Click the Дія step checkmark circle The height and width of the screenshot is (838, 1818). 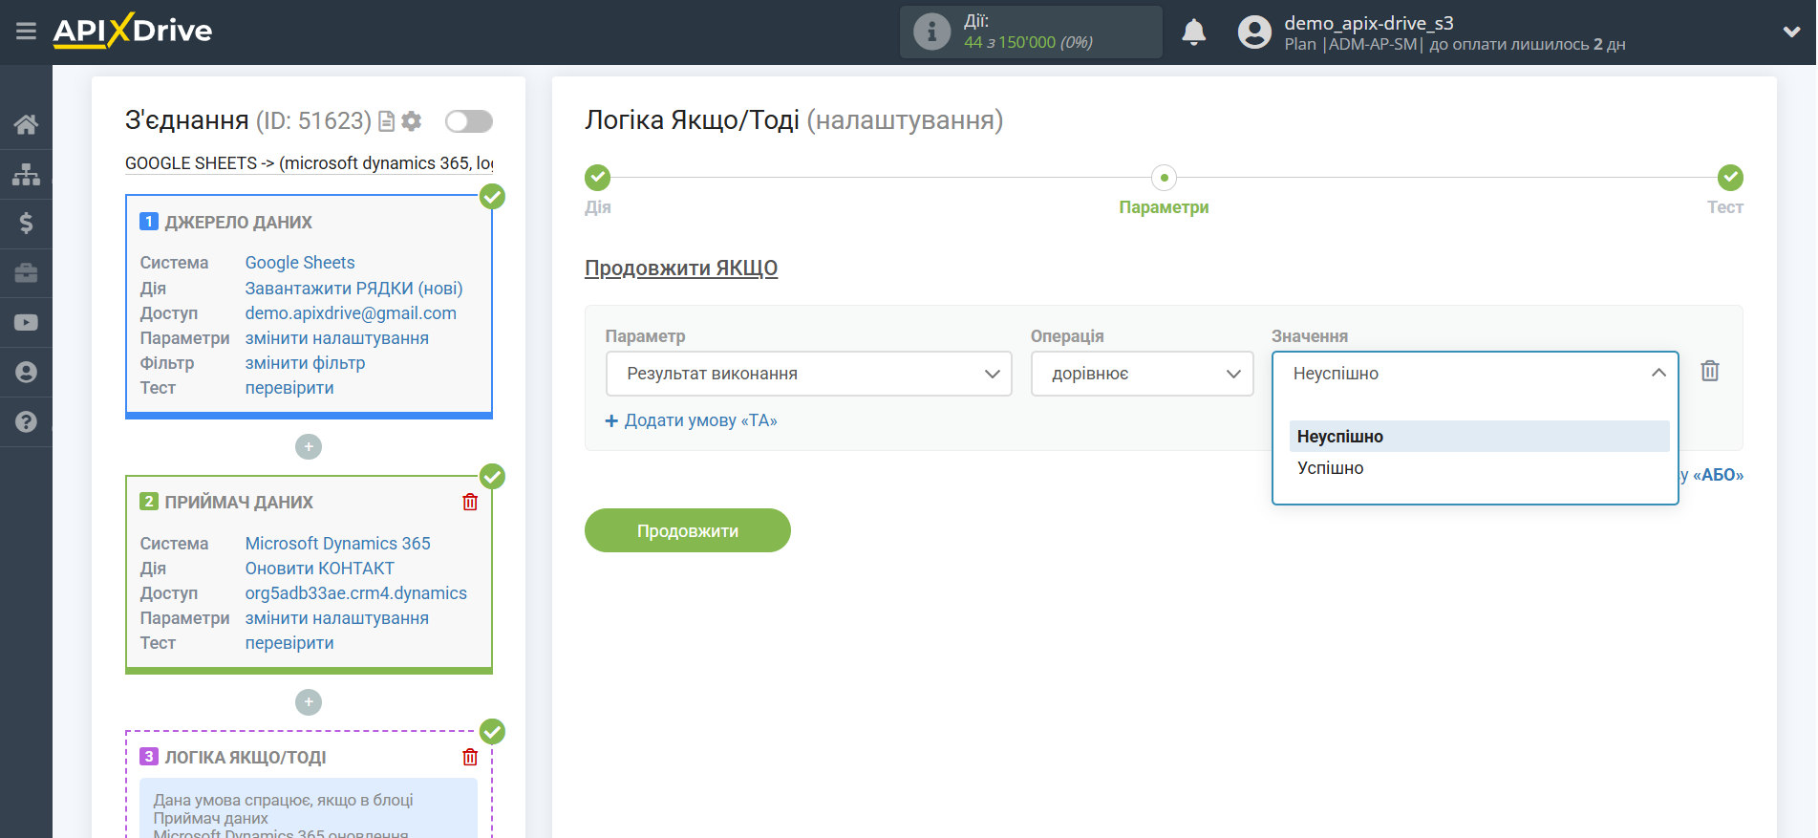[598, 178]
